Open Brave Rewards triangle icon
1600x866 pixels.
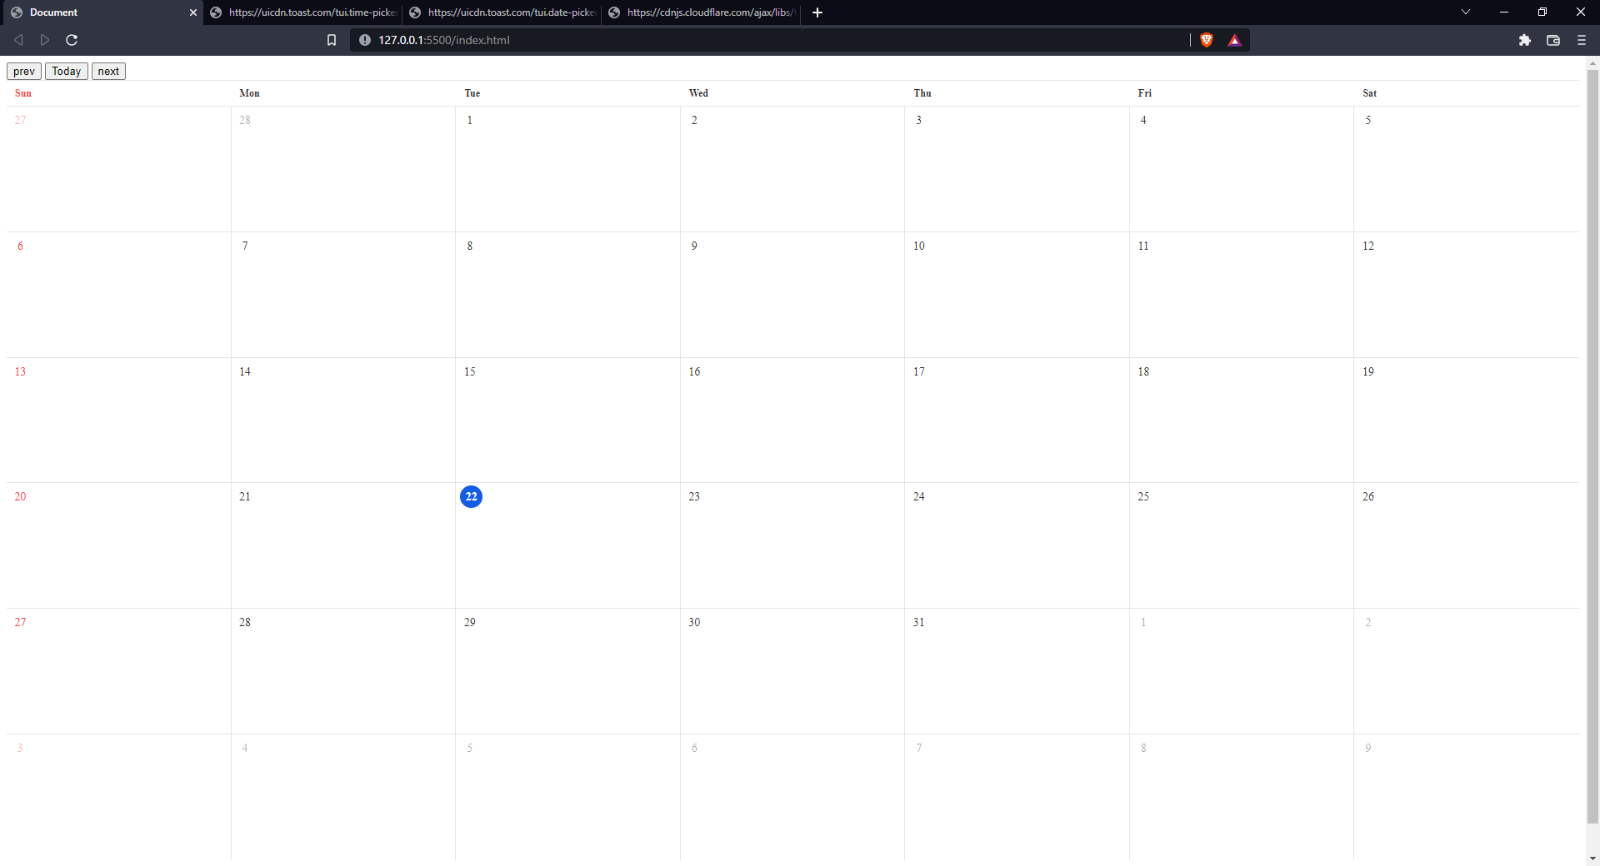[x=1234, y=39]
